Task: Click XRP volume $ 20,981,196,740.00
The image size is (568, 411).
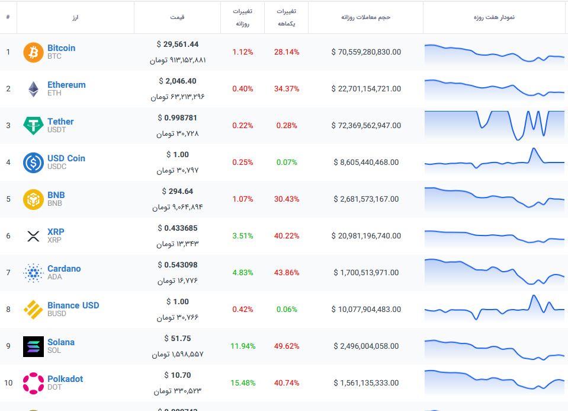Action: coord(366,236)
